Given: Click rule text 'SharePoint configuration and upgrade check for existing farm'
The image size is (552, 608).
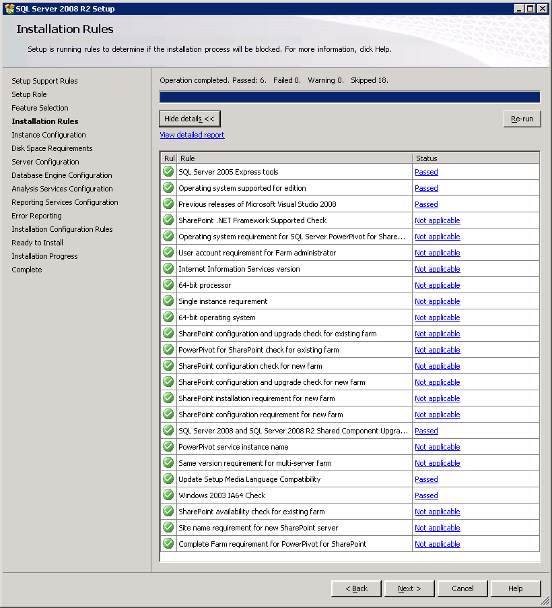Looking at the screenshot, I should coord(277,334).
